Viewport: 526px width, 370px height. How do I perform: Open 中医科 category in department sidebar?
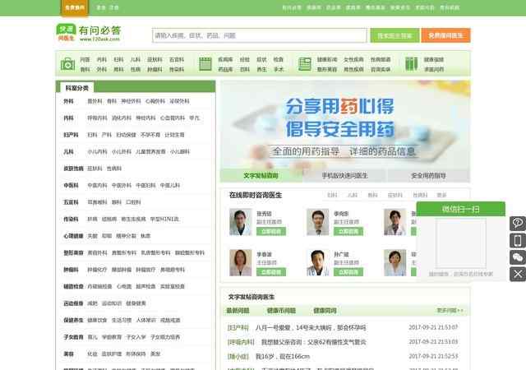pyautogui.click(x=71, y=185)
